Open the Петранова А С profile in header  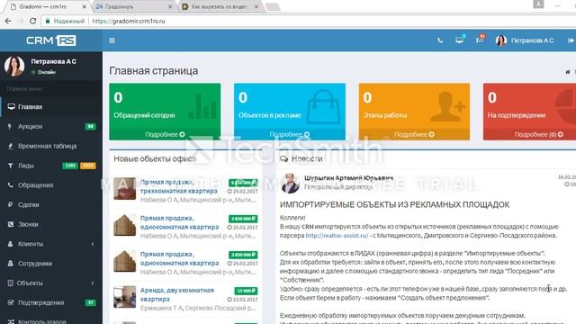(524, 40)
